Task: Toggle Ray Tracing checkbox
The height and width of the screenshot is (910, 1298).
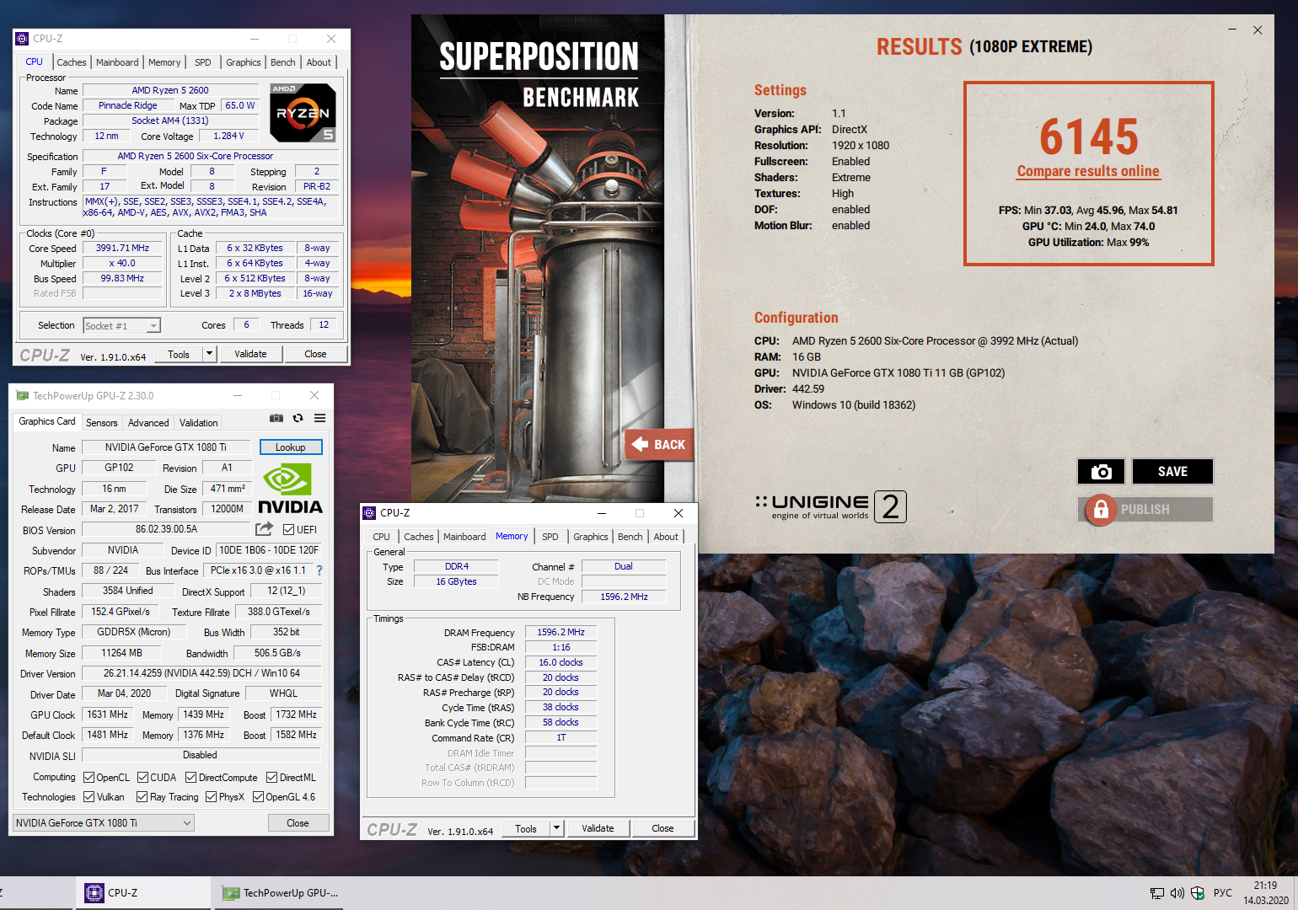Action: point(142,797)
